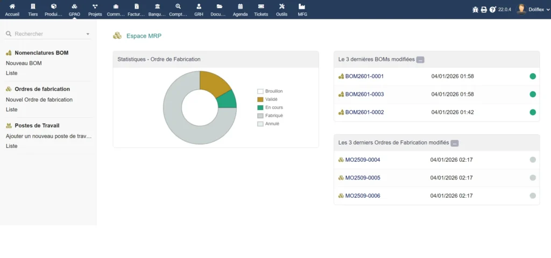Open the Outils tools icon
551x258 pixels.
click(281, 6)
